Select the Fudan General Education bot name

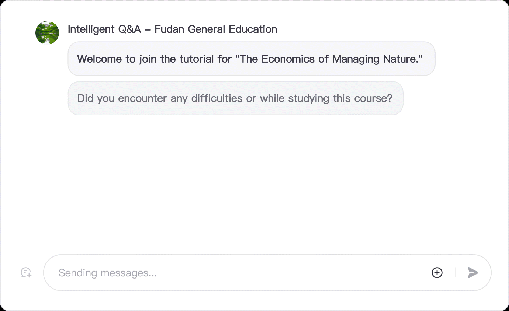(x=216, y=29)
